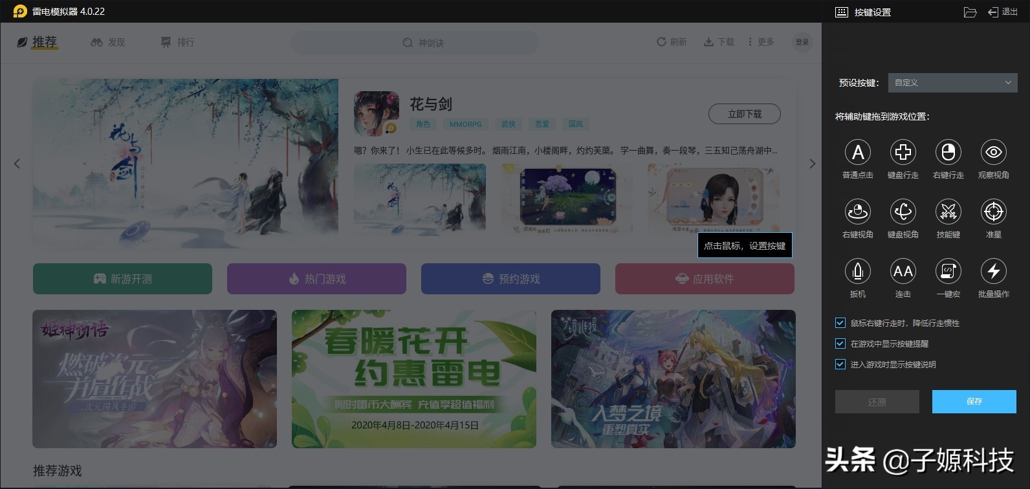Screen dimensions: 1030x489
Task: Switch to the 排行 tab
Action: [177, 42]
